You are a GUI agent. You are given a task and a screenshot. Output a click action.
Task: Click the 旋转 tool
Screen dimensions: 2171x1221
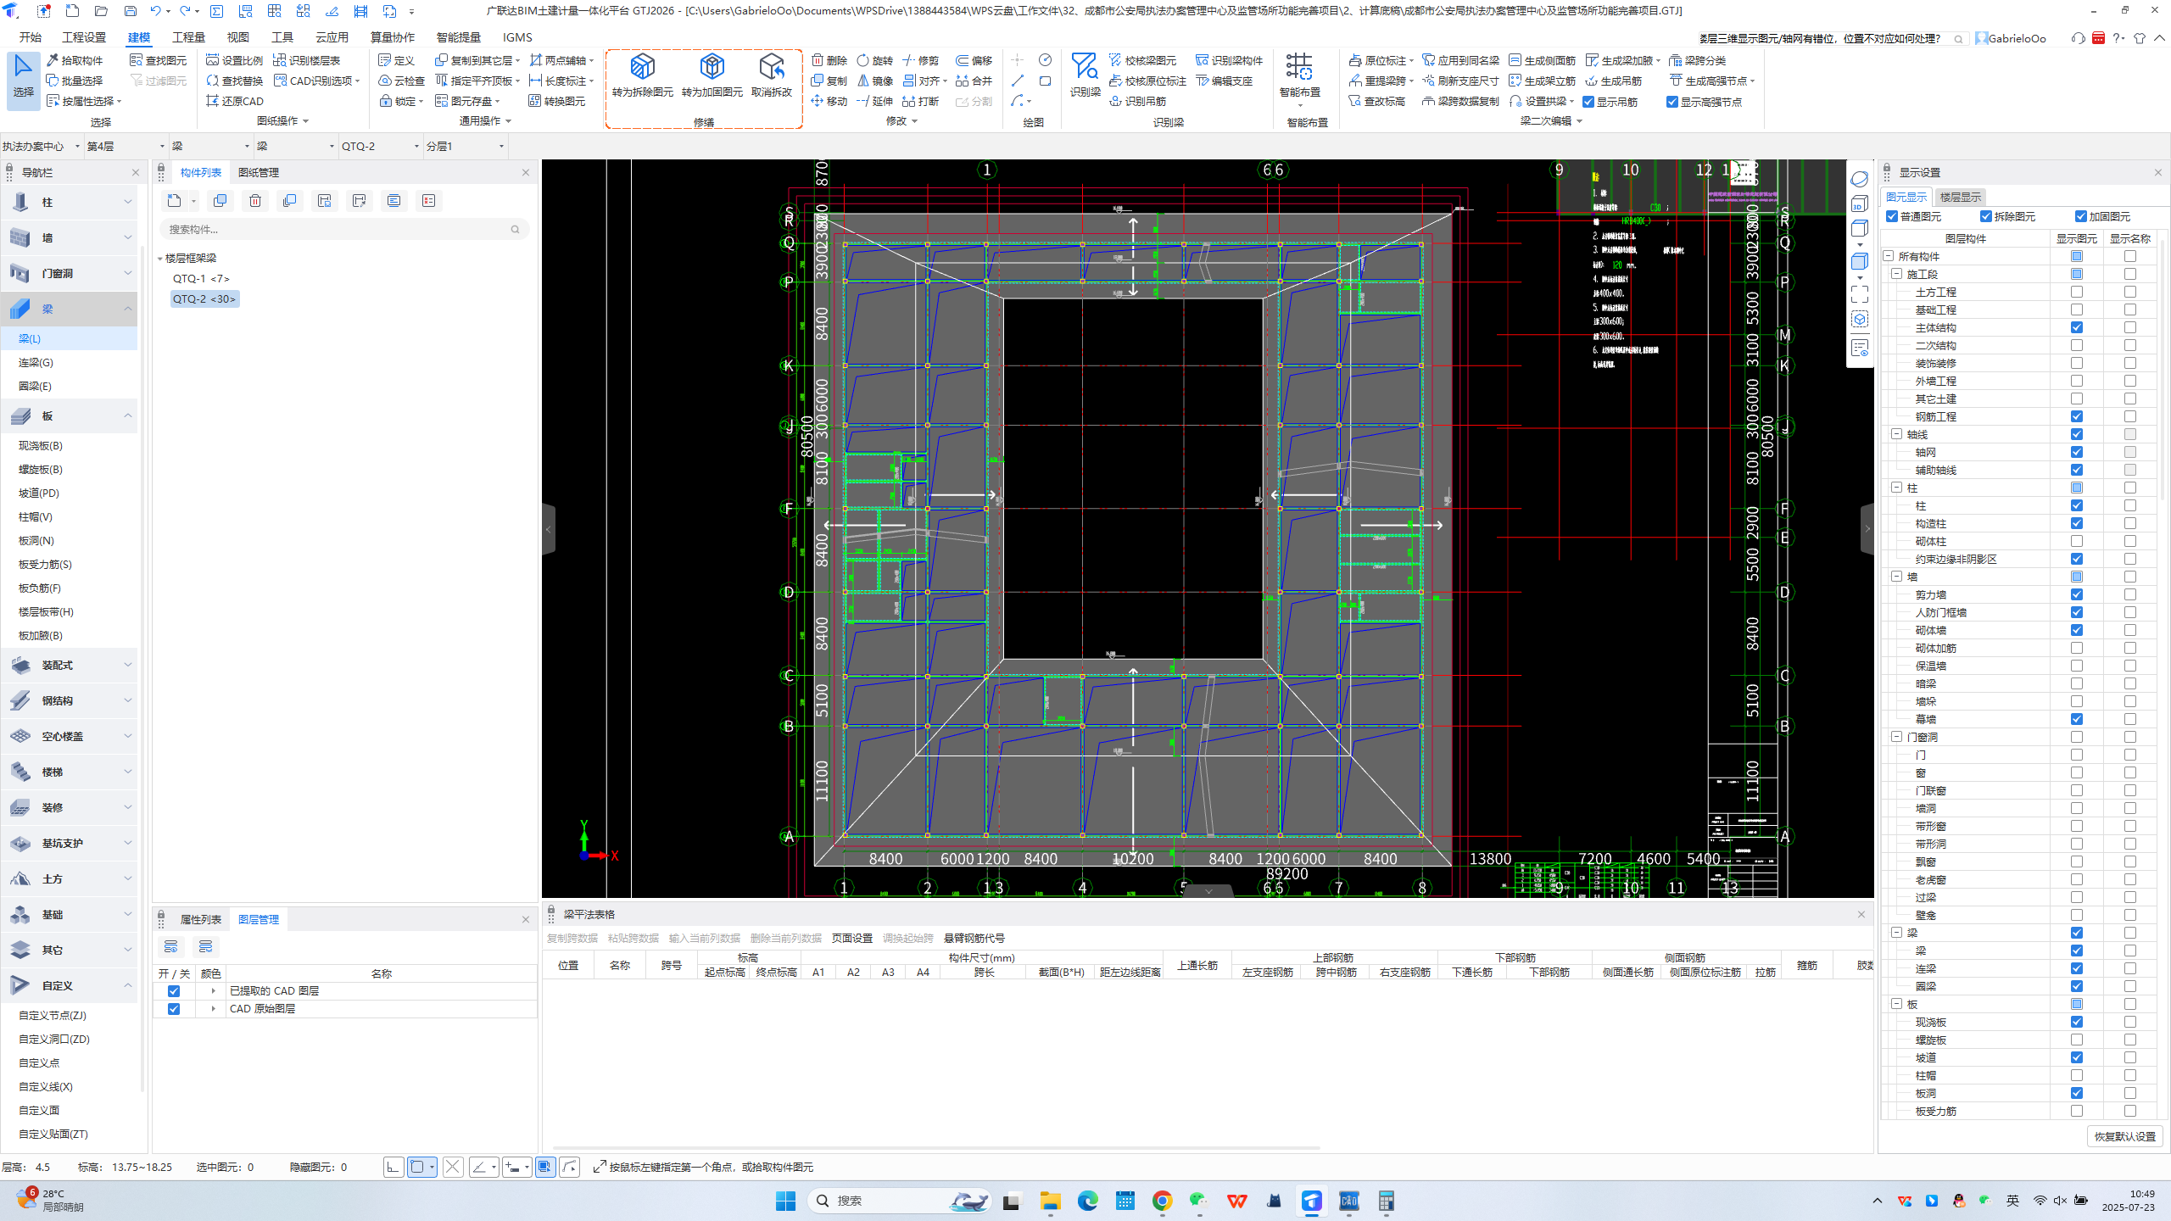(x=875, y=60)
